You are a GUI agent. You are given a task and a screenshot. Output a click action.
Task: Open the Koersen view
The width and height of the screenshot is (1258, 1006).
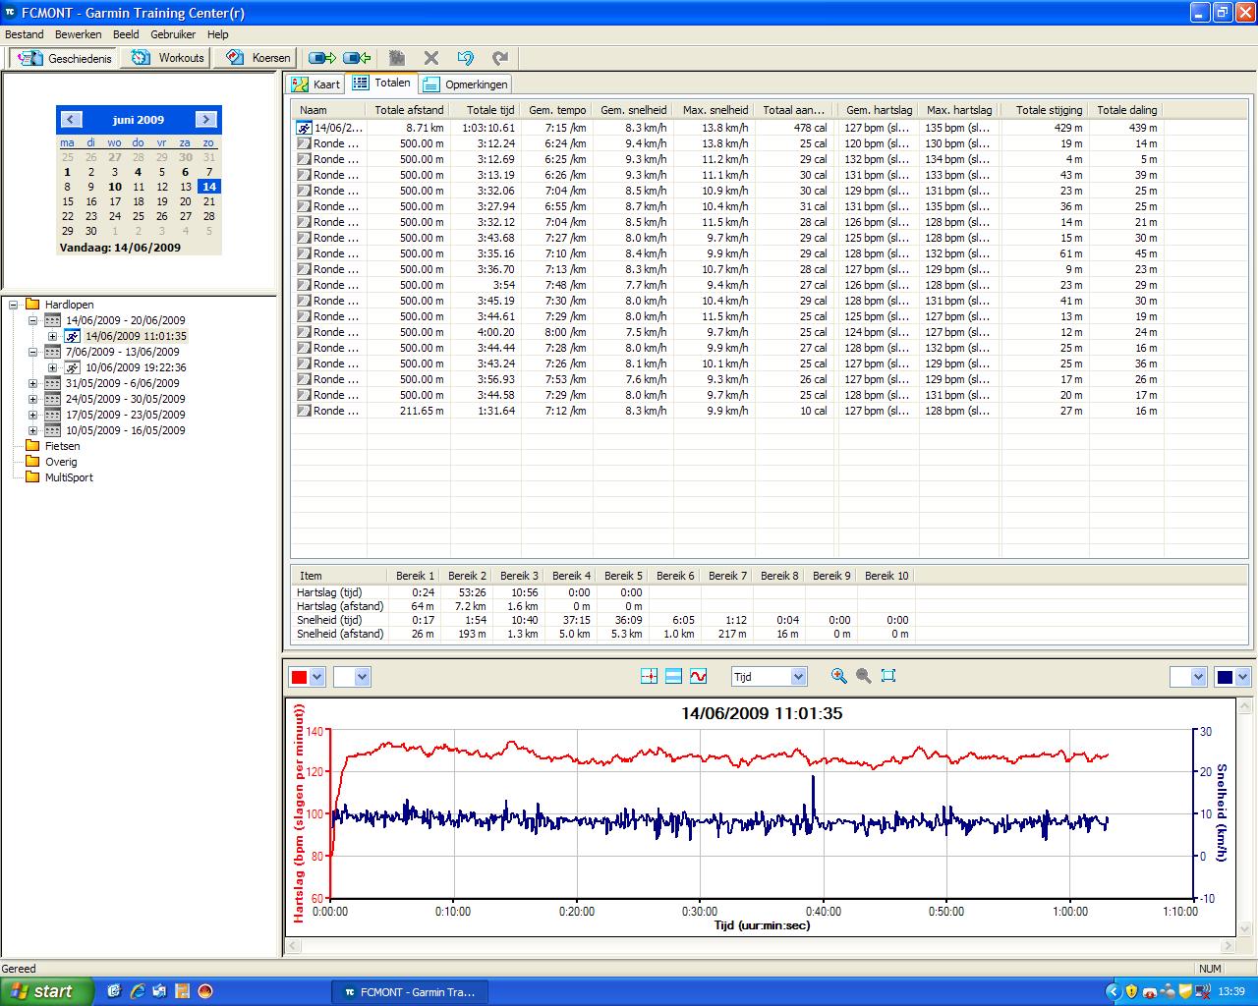(x=257, y=58)
